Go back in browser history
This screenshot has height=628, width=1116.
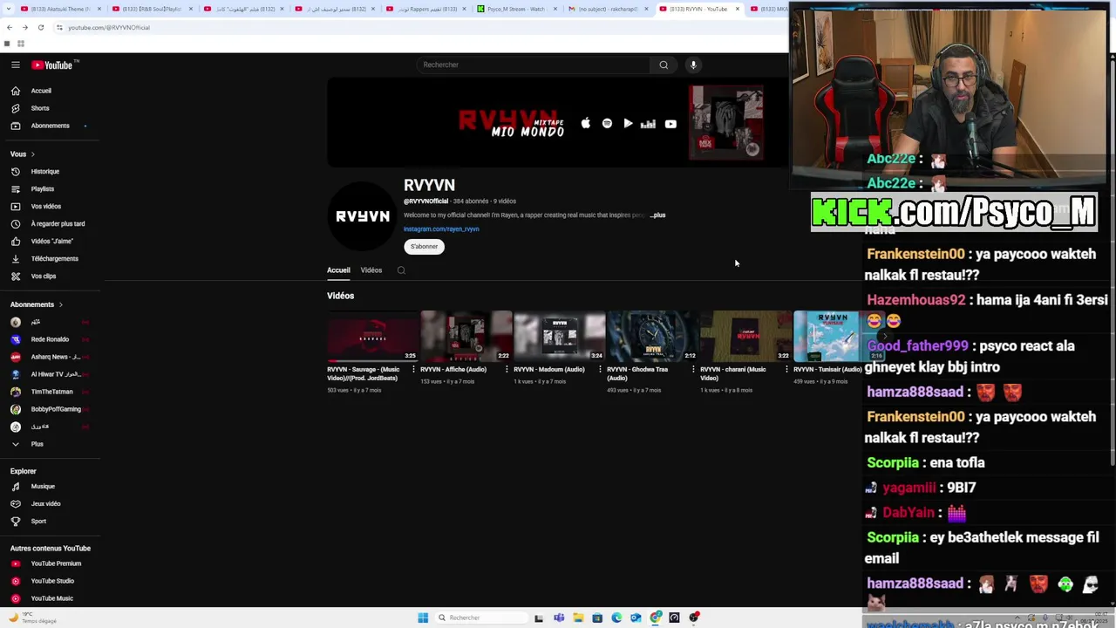pos(10,28)
